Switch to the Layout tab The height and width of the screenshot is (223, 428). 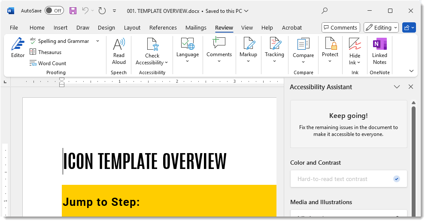click(132, 27)
